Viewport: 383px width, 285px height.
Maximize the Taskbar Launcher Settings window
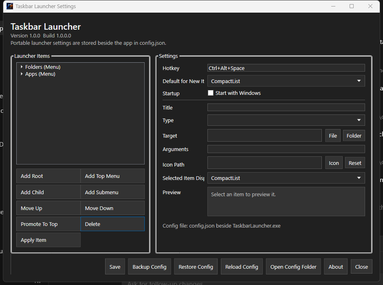point(352,6)
